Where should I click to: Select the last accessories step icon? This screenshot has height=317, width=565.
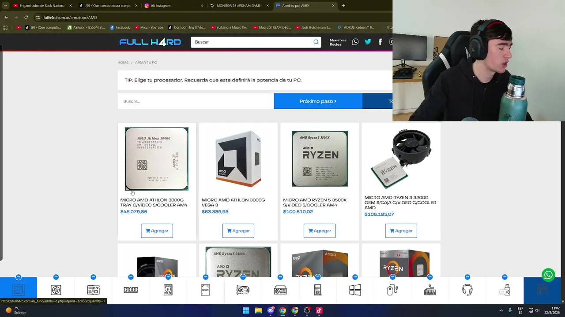(x=505, y=290)
